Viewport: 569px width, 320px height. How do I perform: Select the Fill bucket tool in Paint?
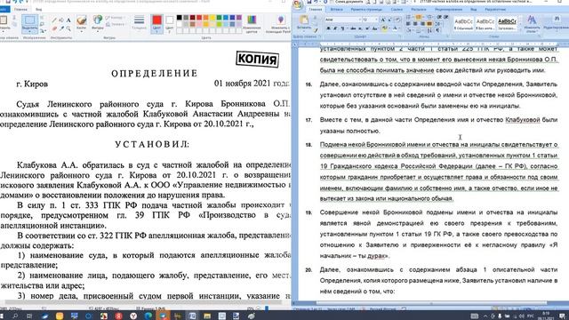click(x=61, y=20)
